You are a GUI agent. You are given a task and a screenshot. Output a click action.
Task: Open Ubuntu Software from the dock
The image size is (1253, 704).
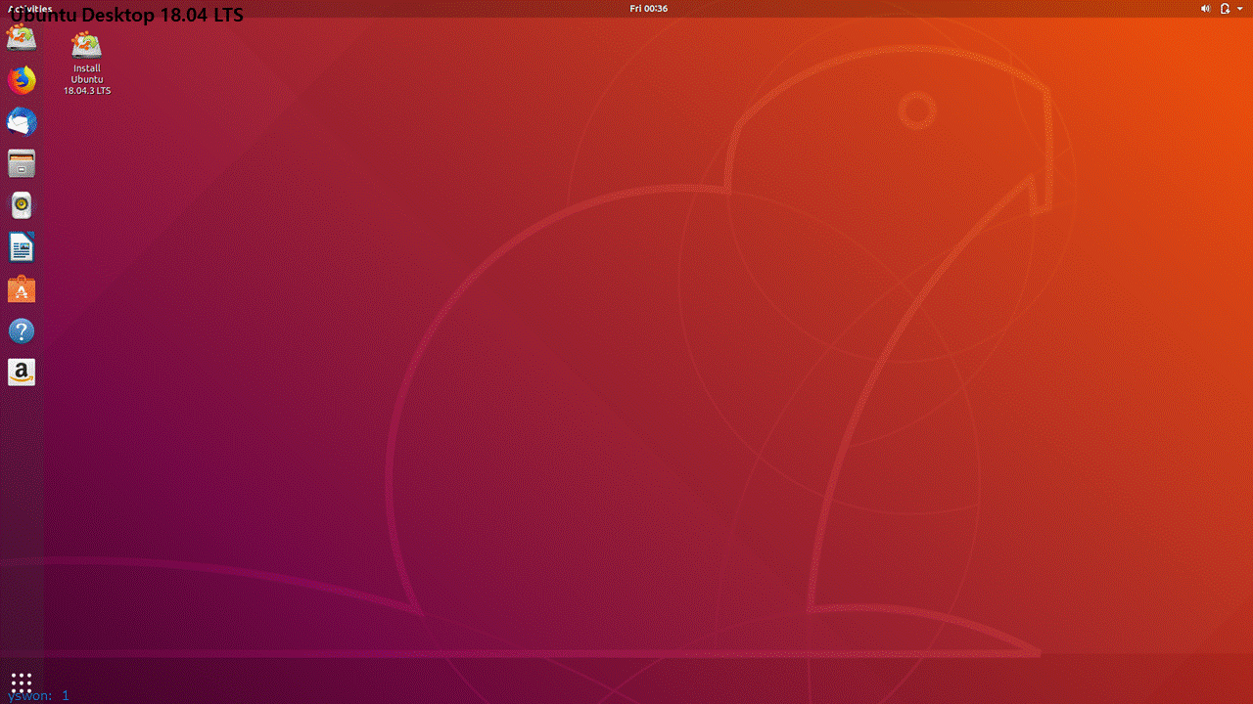[x=22, y=289]
